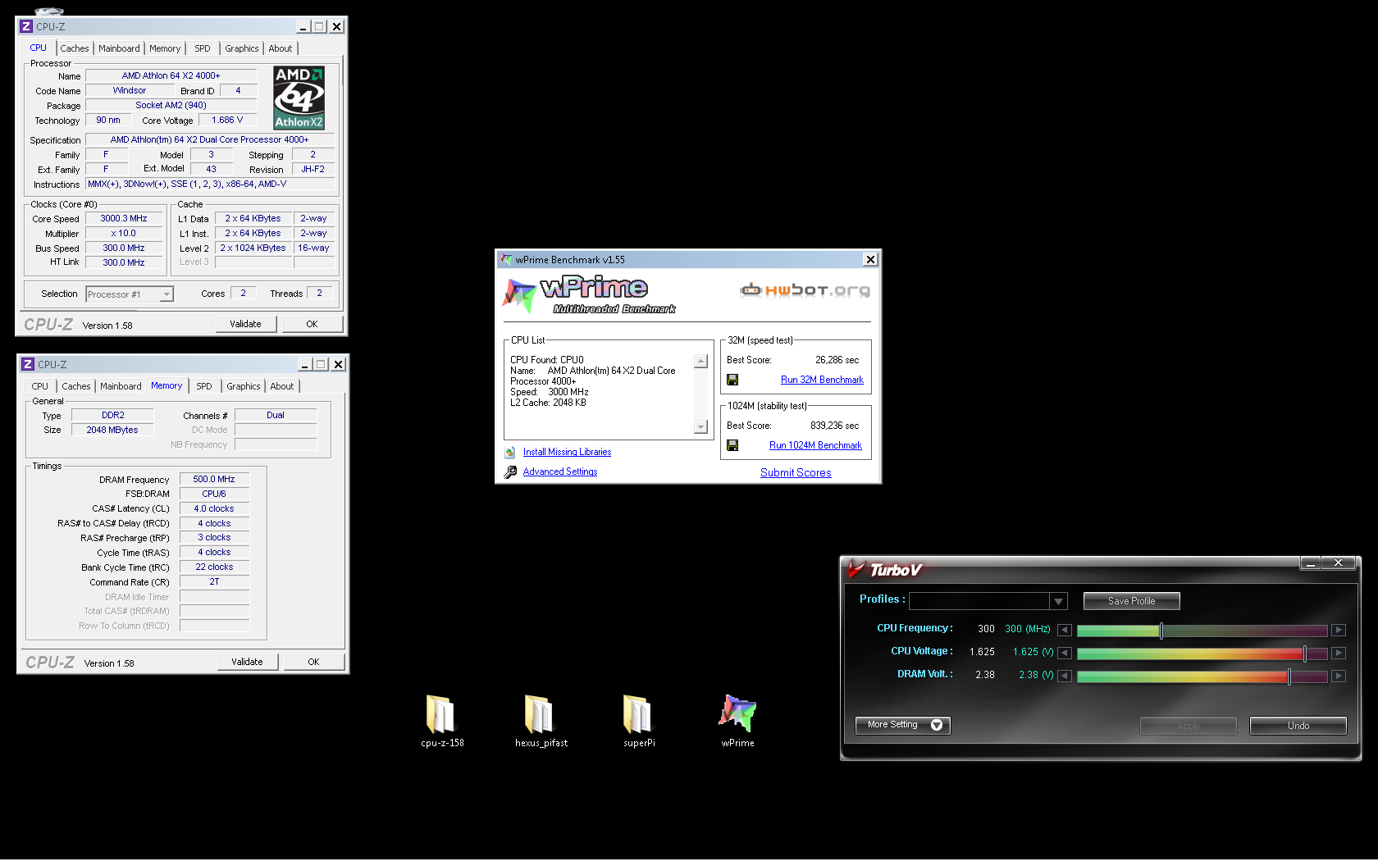Adjust the DRAM Volt slider
Viewport: 1378px width, 861px height.
tap(1289, 676)
